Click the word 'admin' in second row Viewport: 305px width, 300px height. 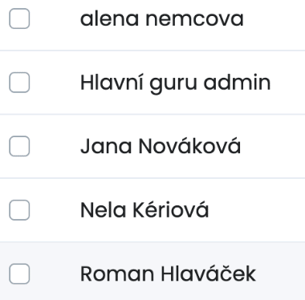[238, 83]
